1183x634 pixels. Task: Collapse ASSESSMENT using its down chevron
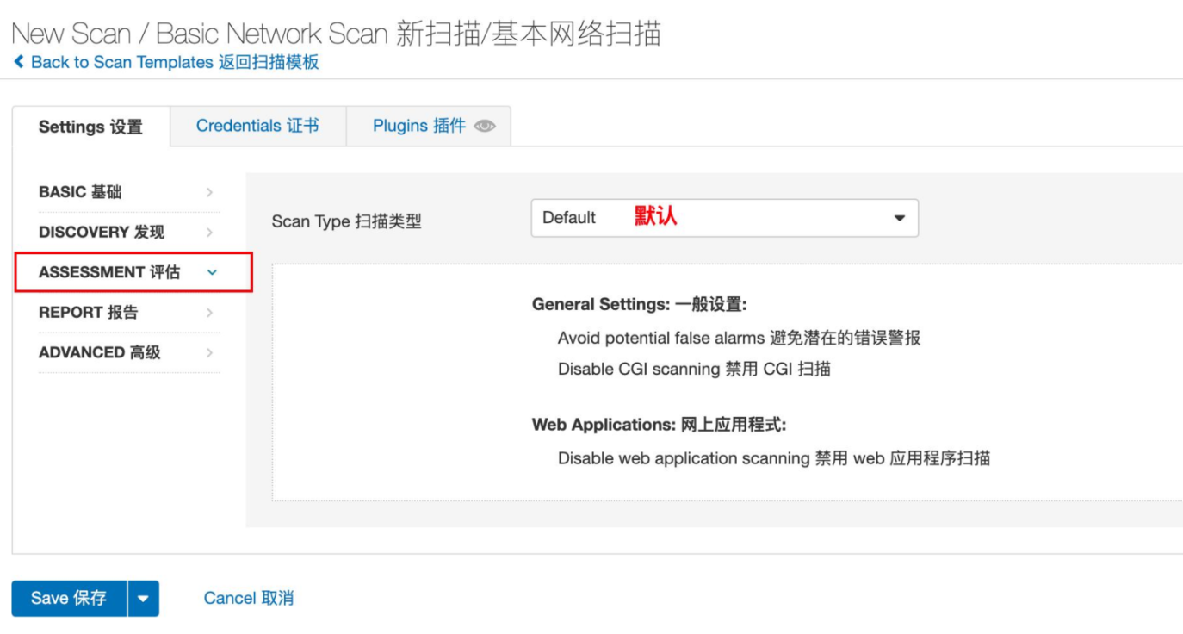pos(212,272)
